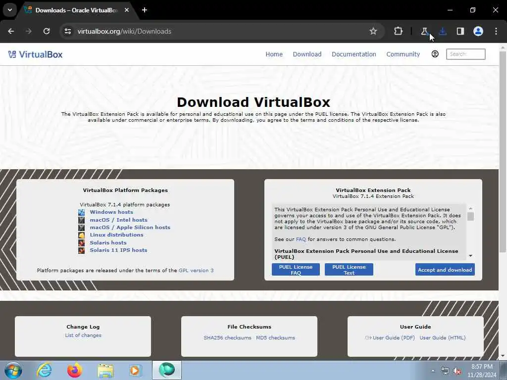Click Accept and download button

coord(445,270)
